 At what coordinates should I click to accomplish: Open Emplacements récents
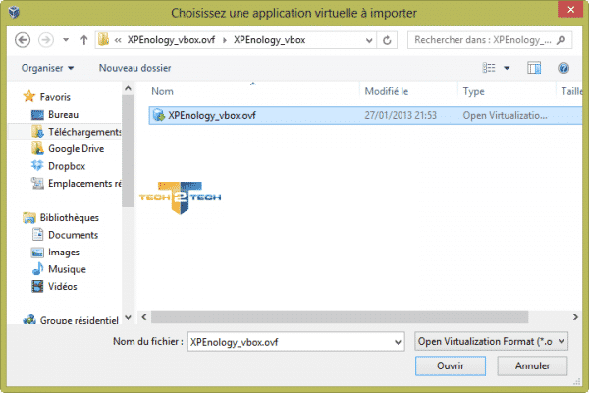click(x=84, y=184)
